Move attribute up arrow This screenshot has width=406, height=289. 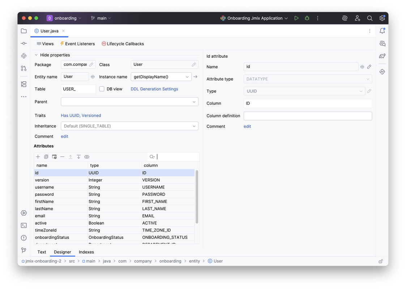(70, 157)
